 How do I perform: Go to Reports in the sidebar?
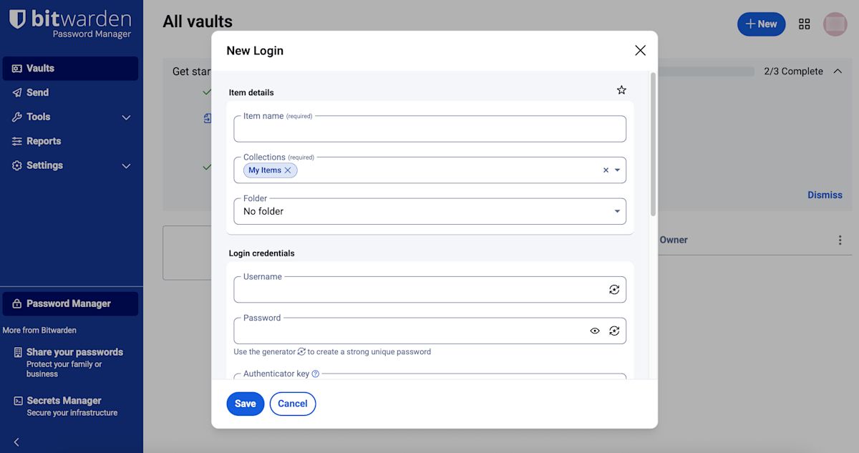[43, 141]
